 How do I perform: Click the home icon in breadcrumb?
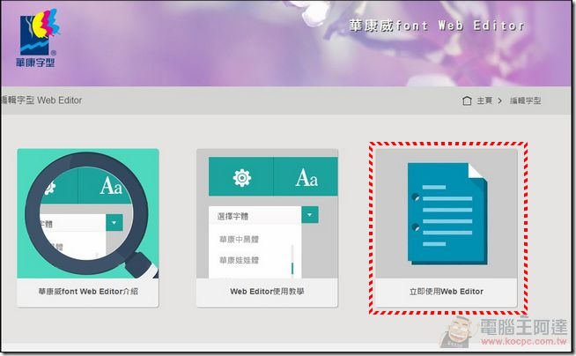467,100
